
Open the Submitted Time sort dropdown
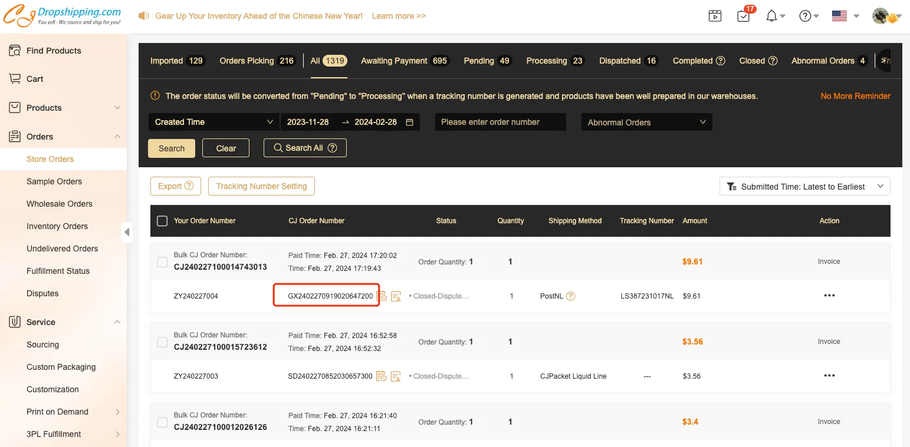804,187
